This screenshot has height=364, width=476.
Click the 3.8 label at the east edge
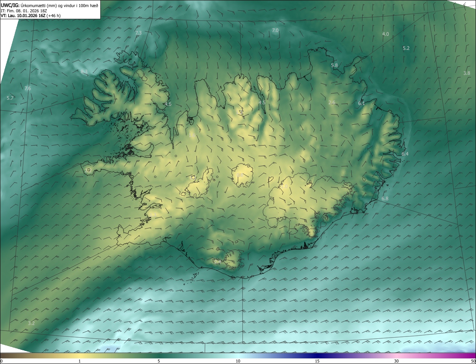click(467, 73)
